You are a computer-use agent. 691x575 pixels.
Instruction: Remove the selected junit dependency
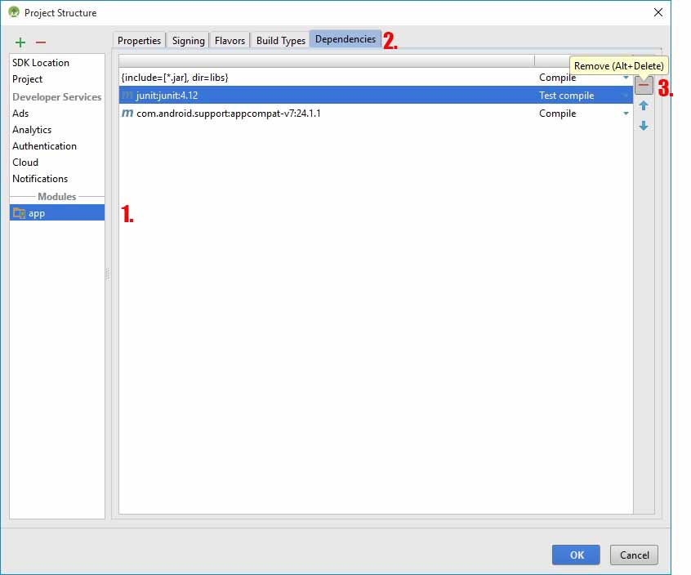(644, 85)
